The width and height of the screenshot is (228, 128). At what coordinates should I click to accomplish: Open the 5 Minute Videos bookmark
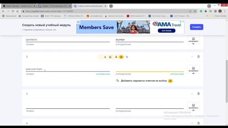point(74,16)
